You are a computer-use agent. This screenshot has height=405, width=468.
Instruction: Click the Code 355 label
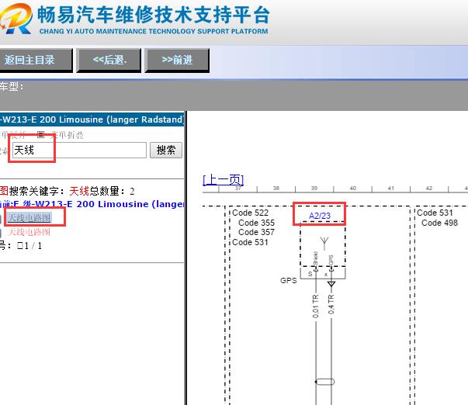[x=256, y=223]
